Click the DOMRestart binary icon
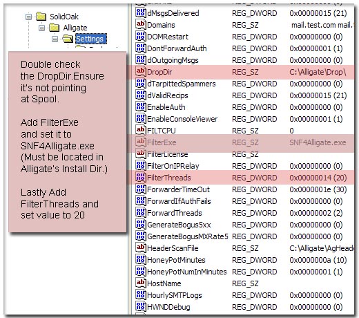 pos(141,36)
